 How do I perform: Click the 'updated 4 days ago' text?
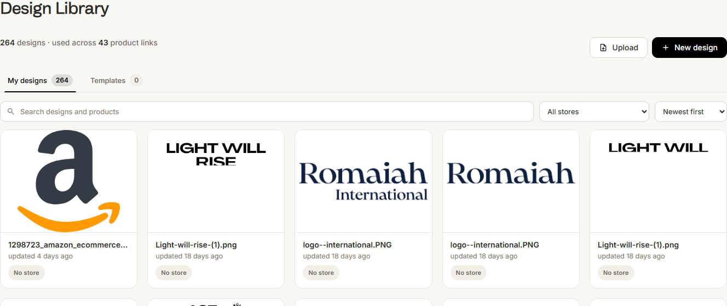41,256
